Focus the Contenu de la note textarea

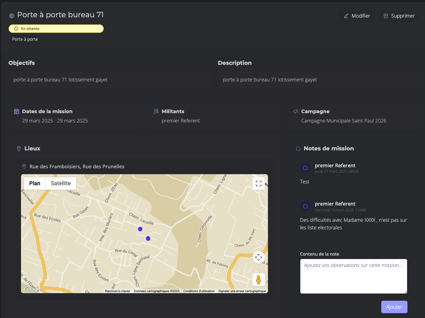pyautogui.click(x=354, y=276)
